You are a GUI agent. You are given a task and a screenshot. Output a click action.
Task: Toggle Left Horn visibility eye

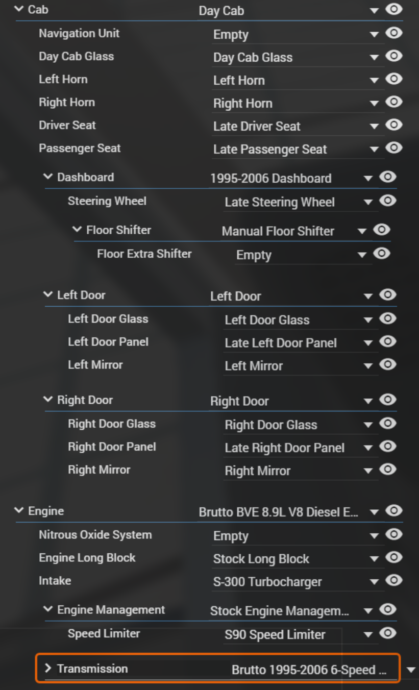point(393,79)
